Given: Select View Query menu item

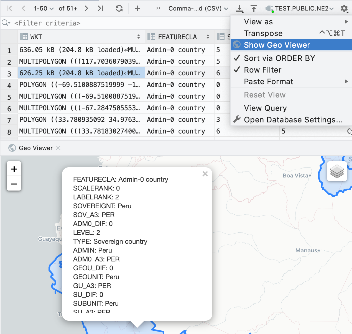Looking at the screenshot, I should (x=291, y=108).
